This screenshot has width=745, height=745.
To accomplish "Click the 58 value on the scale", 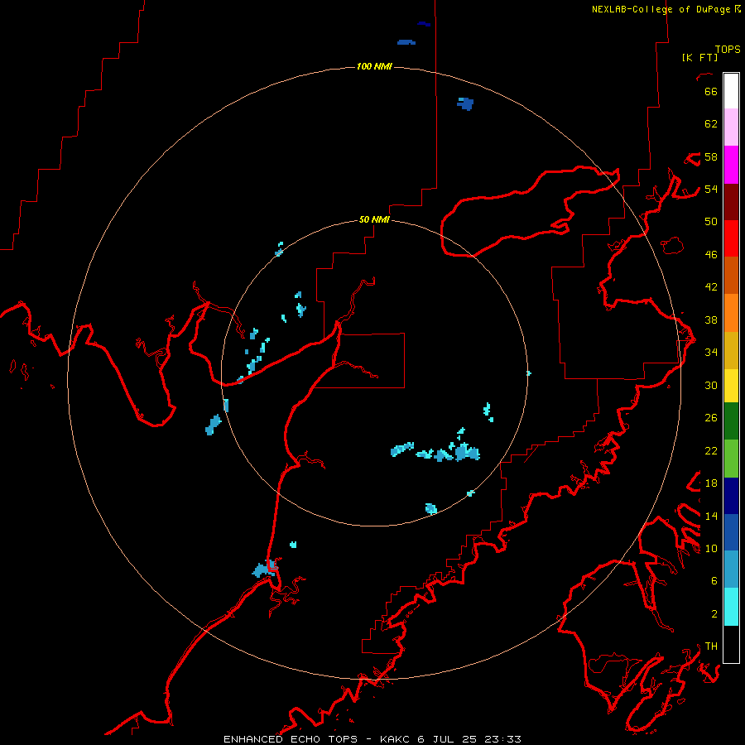I will (711, 156).
